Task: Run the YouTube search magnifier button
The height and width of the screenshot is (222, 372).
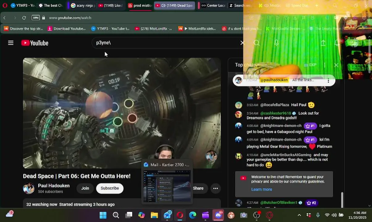Action: tap(256, 43)
